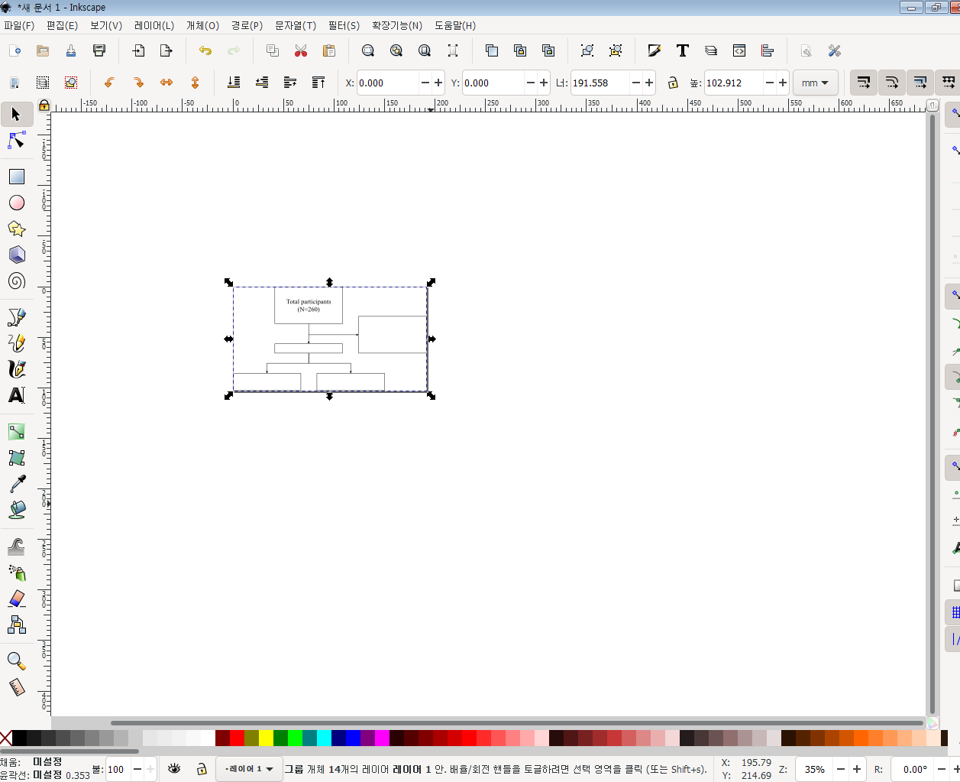Flip selection horizontally
The image size is (960, 782).
tap(166, 83)
